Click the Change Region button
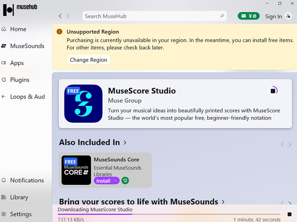Screen dimensions: 297x222 [88, 60]
